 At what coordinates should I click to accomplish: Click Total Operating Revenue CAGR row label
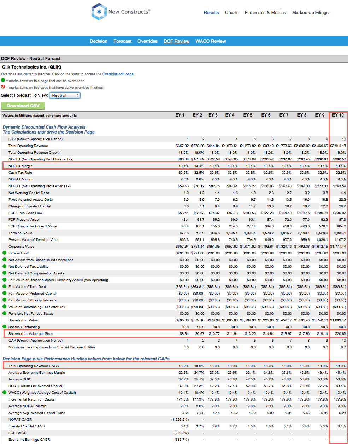[x=34, y=366]
